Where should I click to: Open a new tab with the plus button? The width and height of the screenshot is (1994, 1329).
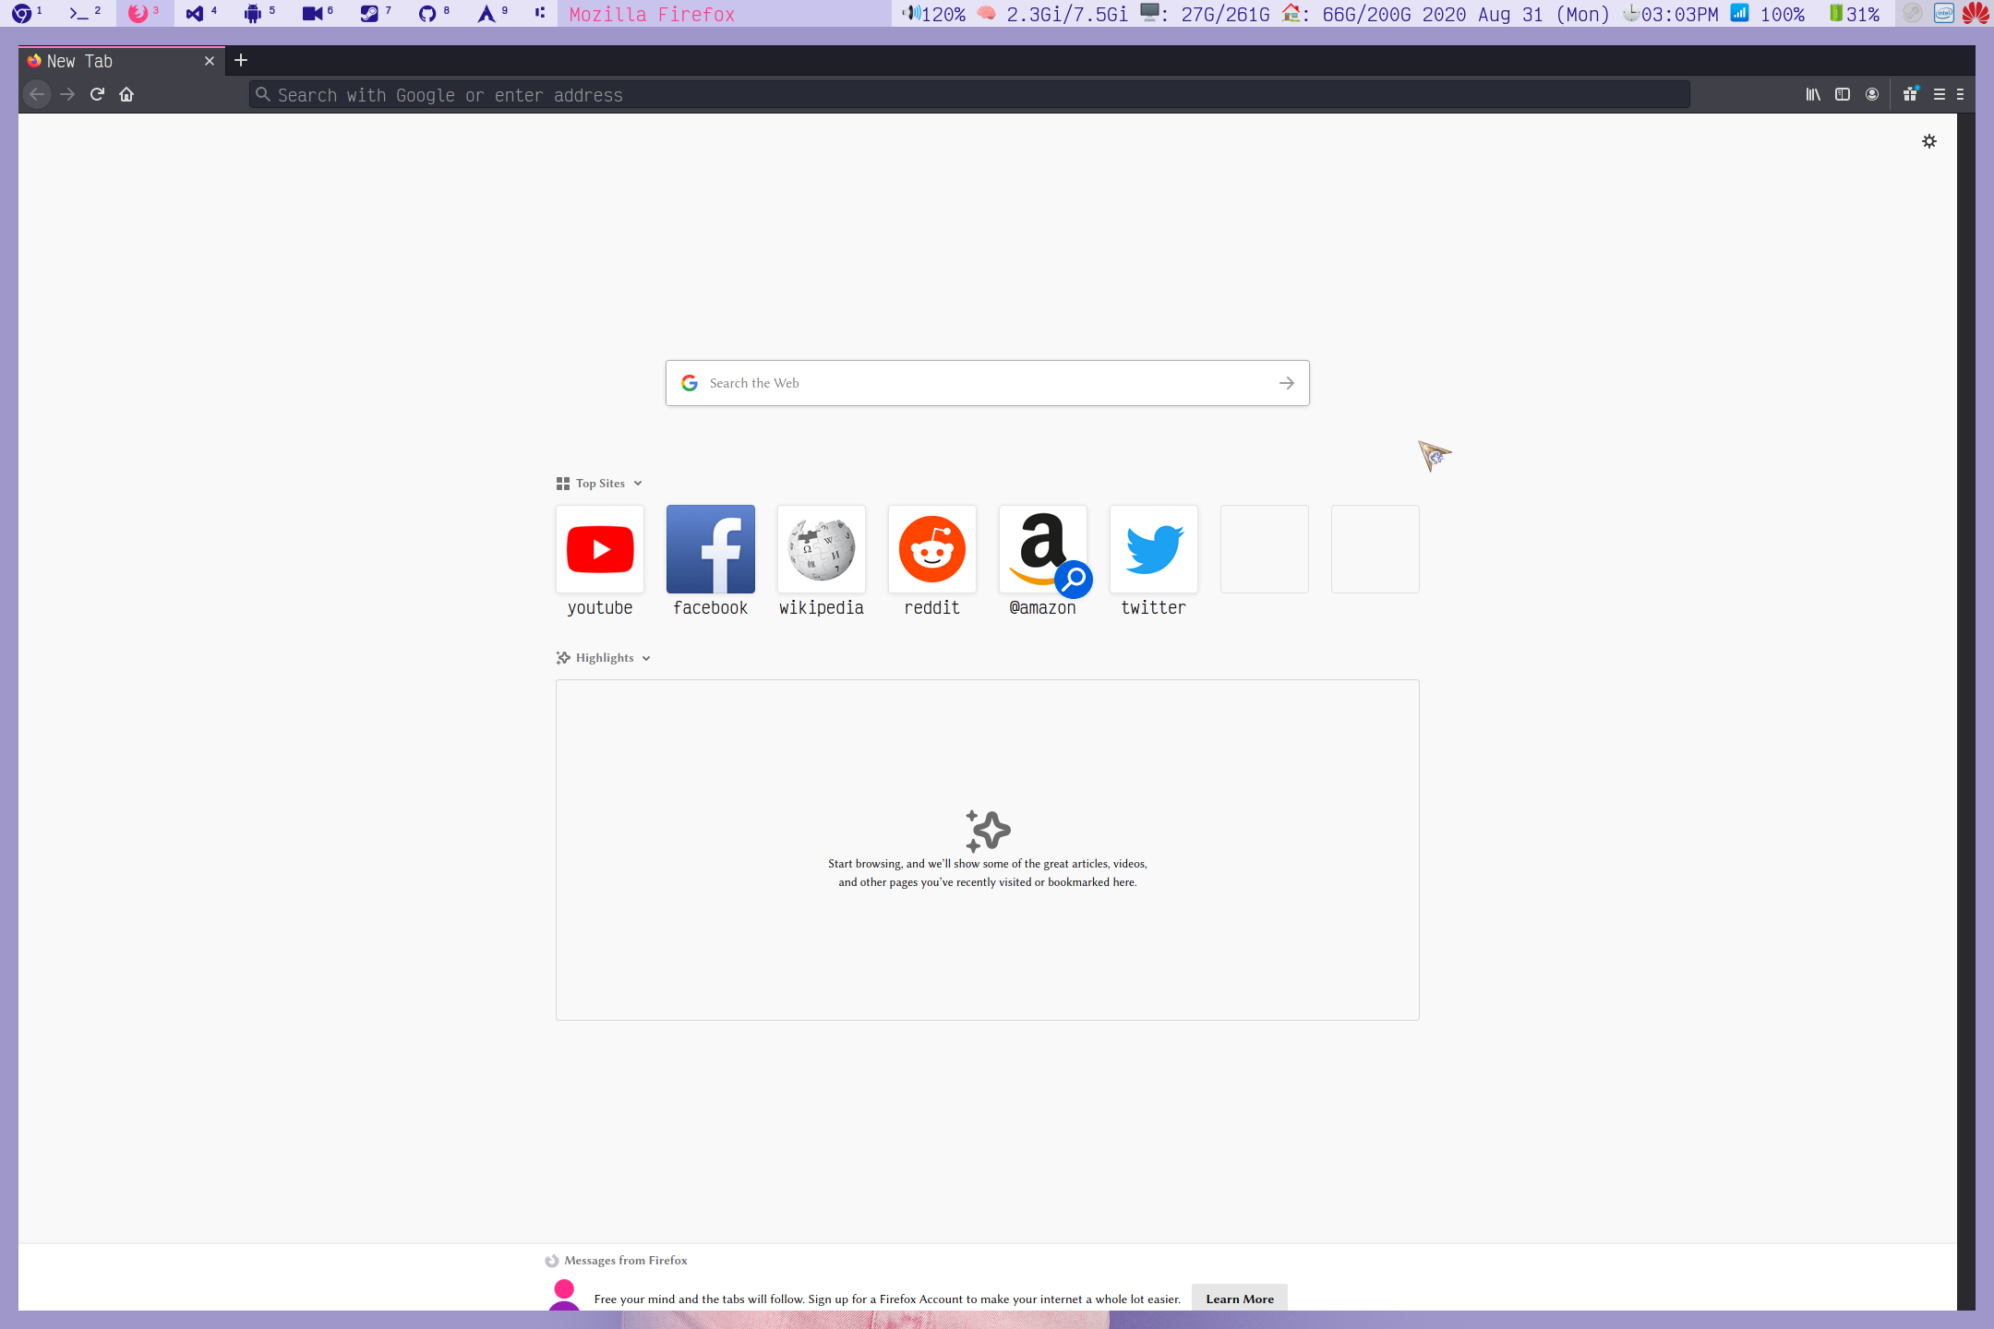coord(241,60)
